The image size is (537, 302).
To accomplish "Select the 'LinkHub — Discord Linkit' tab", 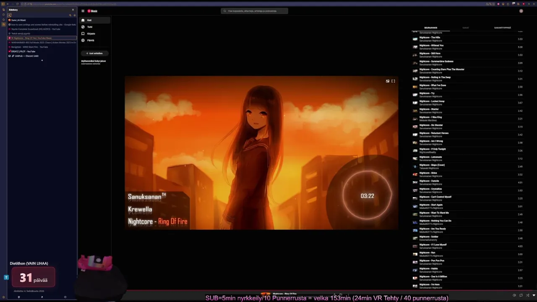I will point(42,56).
